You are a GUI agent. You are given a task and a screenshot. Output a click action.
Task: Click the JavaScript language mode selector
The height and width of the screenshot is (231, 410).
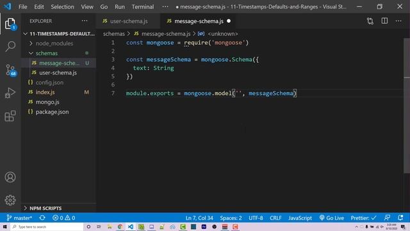coord(300,218)
